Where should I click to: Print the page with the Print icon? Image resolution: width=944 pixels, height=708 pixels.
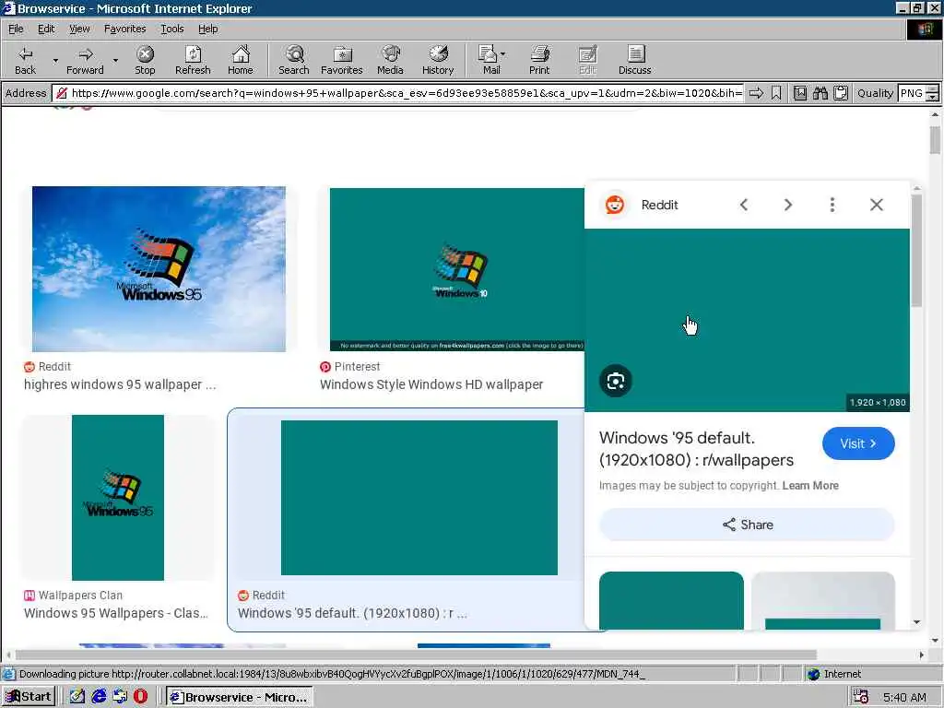(539, 60)
